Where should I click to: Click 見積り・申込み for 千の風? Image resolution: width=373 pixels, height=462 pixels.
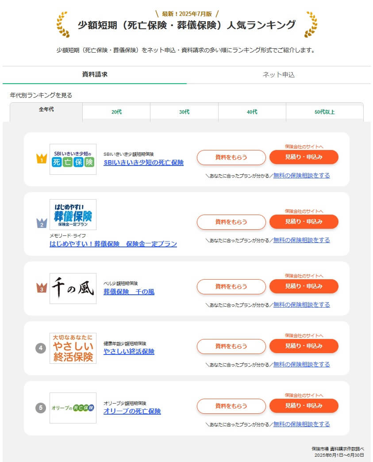(x=304, y=286)
